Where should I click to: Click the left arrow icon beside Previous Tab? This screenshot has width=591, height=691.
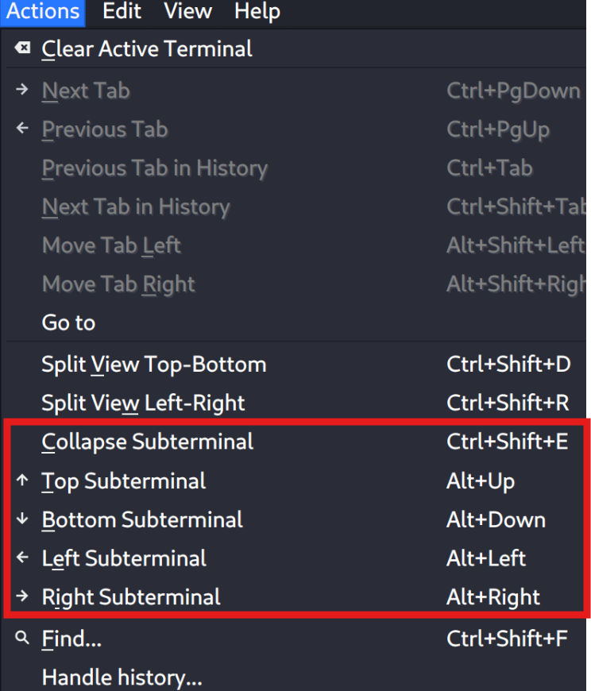tap(22, 129)
